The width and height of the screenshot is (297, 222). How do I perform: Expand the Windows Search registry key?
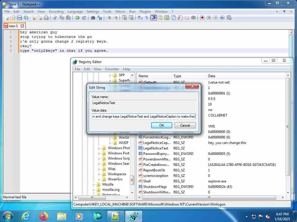tap(99, 164)
